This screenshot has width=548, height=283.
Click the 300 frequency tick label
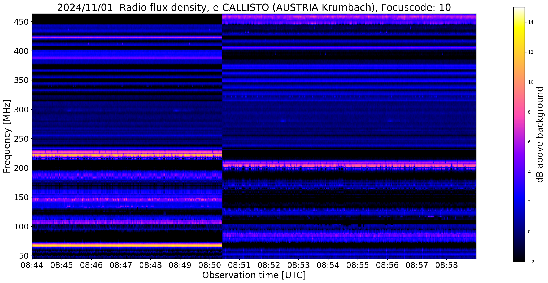point(21,110)
